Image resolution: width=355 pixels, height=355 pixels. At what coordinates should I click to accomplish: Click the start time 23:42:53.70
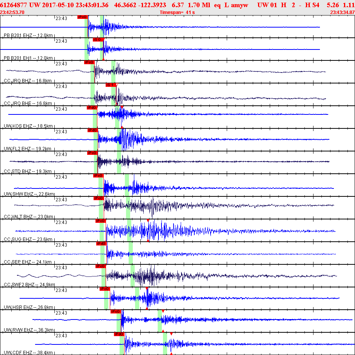(12, 12)
